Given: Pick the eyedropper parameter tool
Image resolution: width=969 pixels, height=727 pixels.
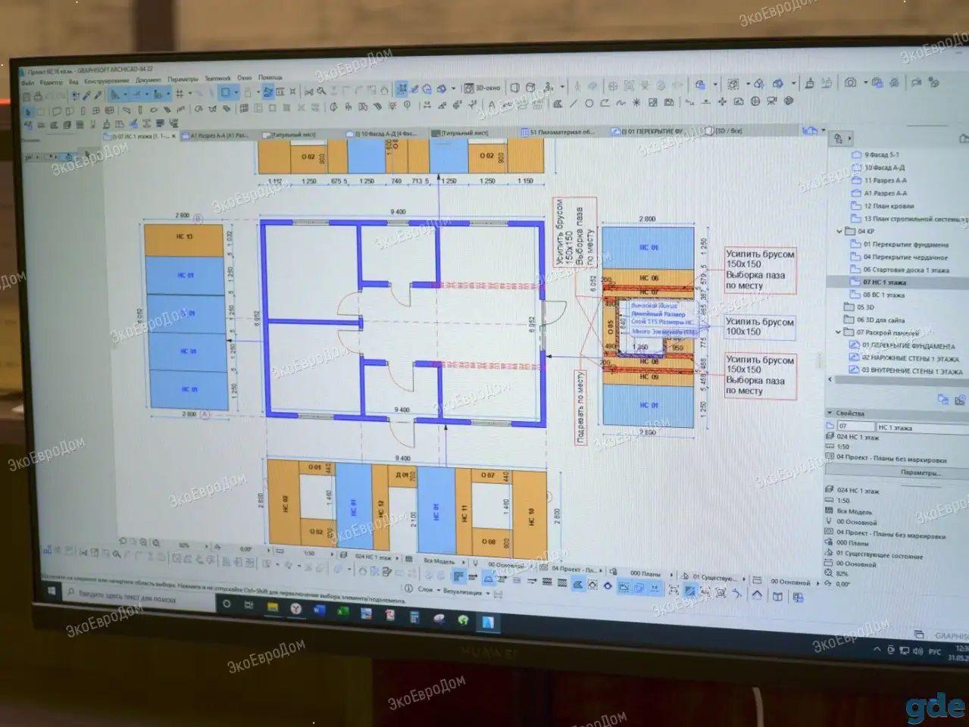Looking at the screenshot, I should 86,95.
